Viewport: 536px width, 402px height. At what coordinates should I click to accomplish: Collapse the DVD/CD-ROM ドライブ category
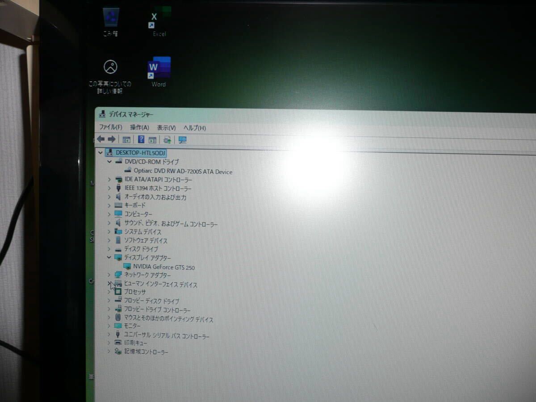pyautogui.click(x=109, y=162)
